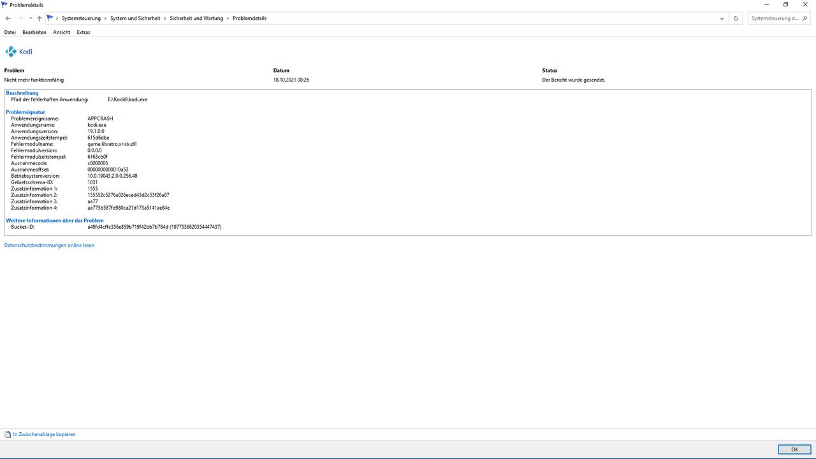The width and height of the screenshot is (816, 459).
Task: Open the address bar history dropdown
Action: coord(722,18)
